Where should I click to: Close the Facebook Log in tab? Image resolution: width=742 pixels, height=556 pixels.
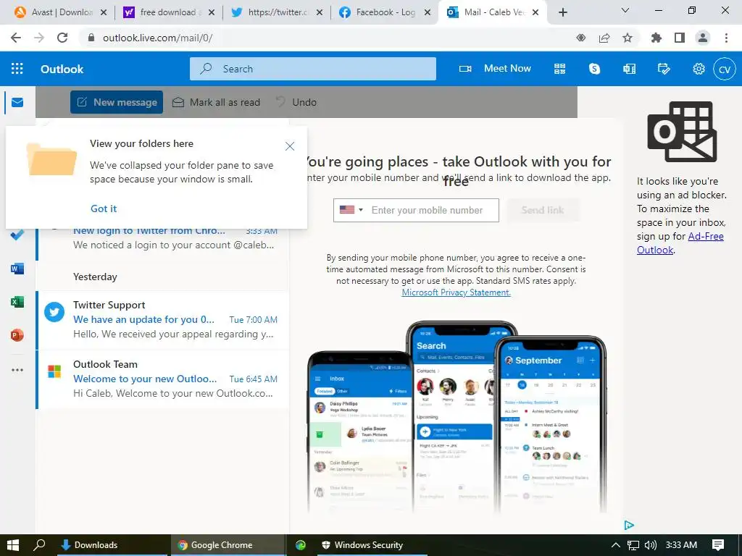pyautogui.click(x=428, y=12)
